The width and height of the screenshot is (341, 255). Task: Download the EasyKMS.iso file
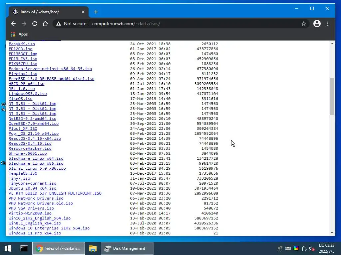coord(22,44)
